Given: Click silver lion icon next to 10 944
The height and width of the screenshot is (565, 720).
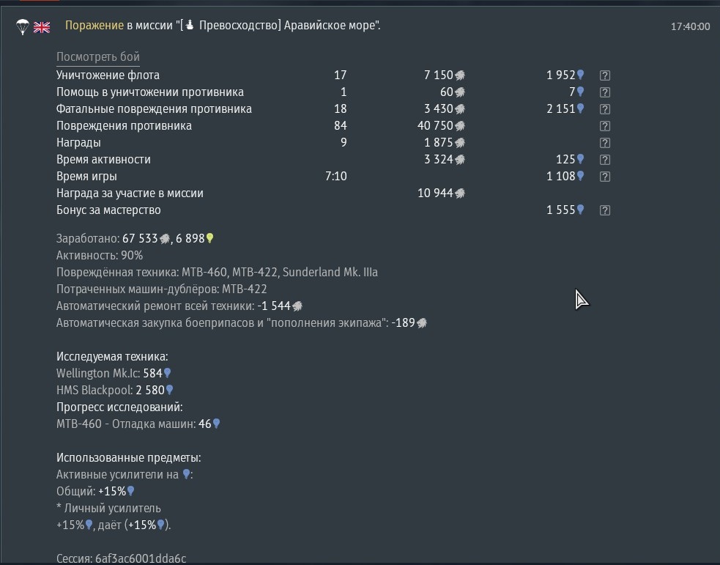Looking at the screenshot, I should click(460, 193).
